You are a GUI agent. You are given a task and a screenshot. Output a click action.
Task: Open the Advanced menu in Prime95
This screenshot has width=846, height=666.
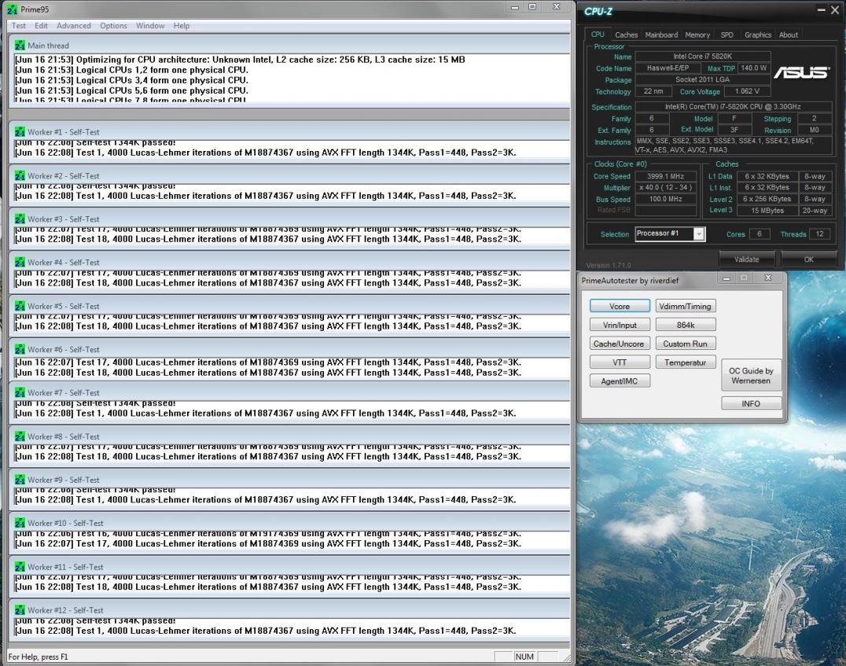click(x=73, y=25)
